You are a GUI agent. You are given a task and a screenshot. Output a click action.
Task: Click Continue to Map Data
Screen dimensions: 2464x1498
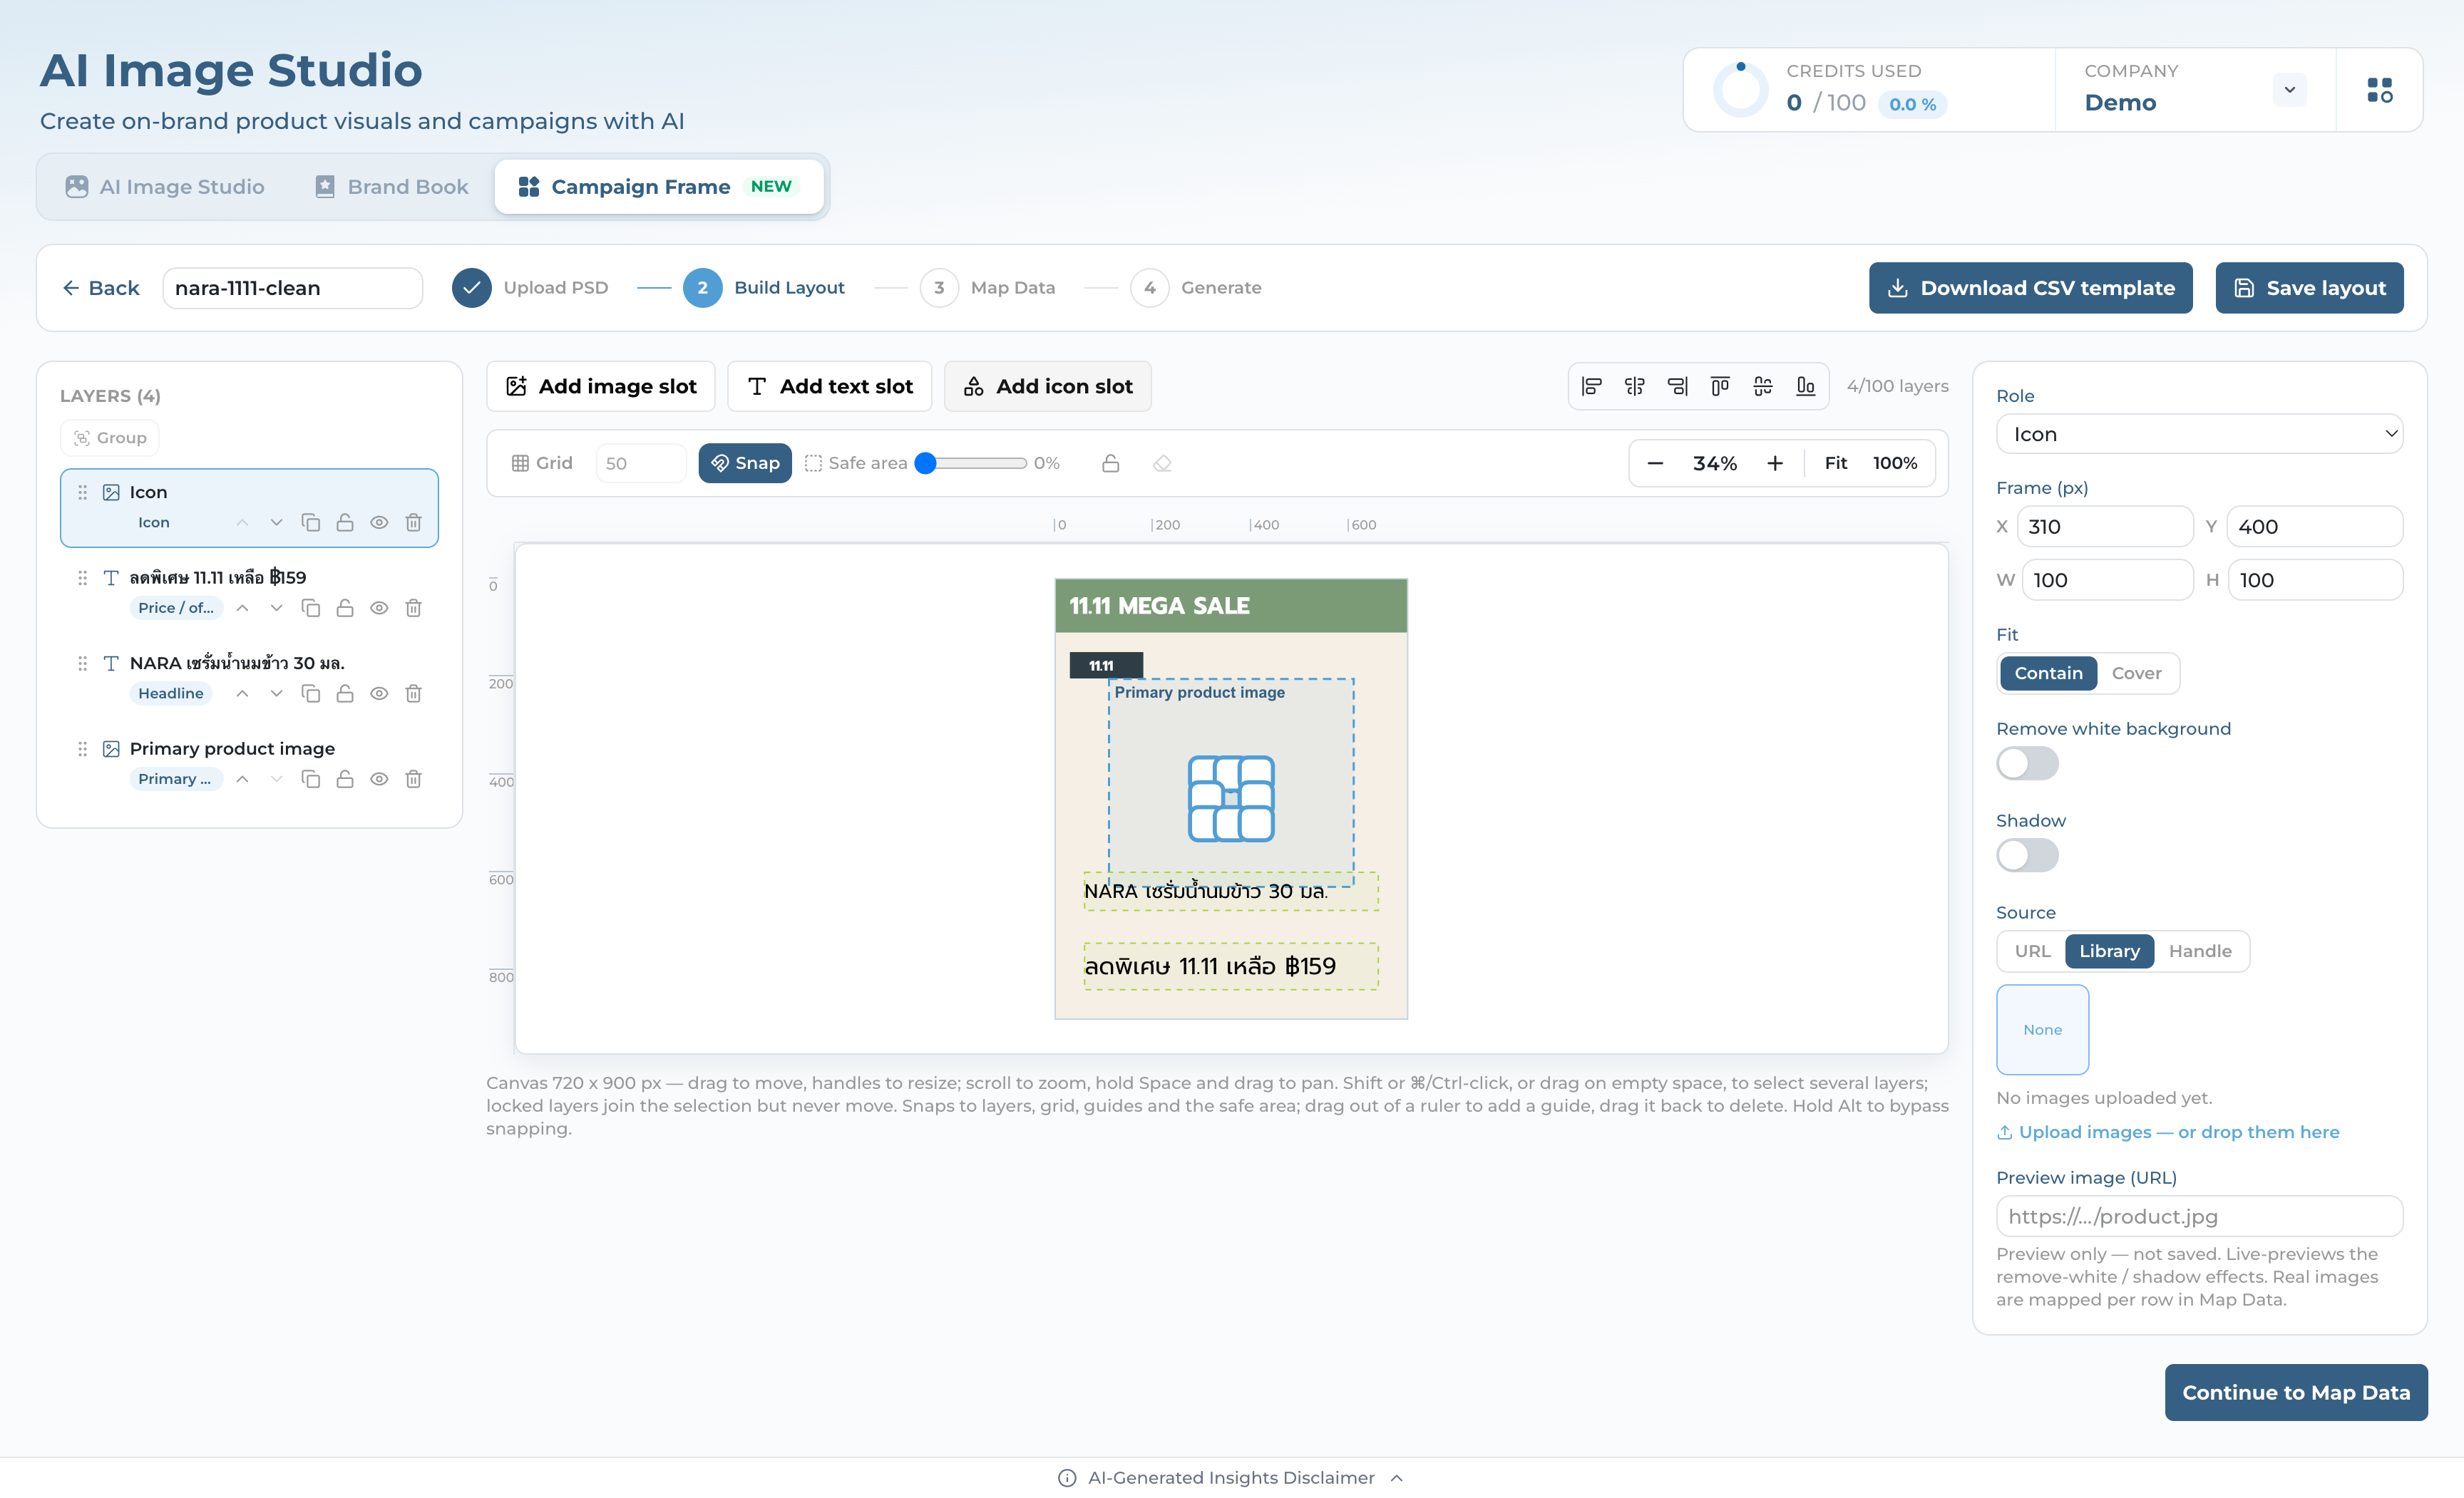pyautogui.click(x=2296, y=1393)
